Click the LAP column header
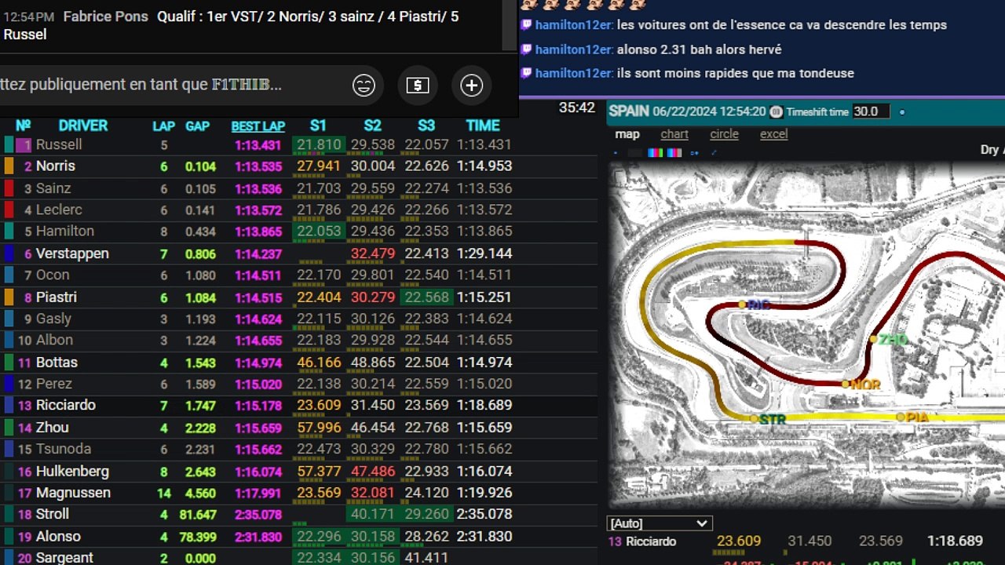The height and width of the screenshot is (565, 1005). [x=163, y=126]
